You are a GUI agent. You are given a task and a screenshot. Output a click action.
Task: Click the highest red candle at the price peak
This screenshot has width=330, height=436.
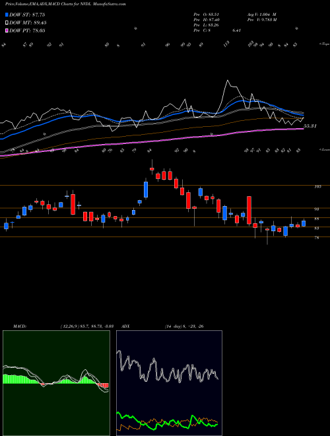pyautogui.click(x=152, y=168)
